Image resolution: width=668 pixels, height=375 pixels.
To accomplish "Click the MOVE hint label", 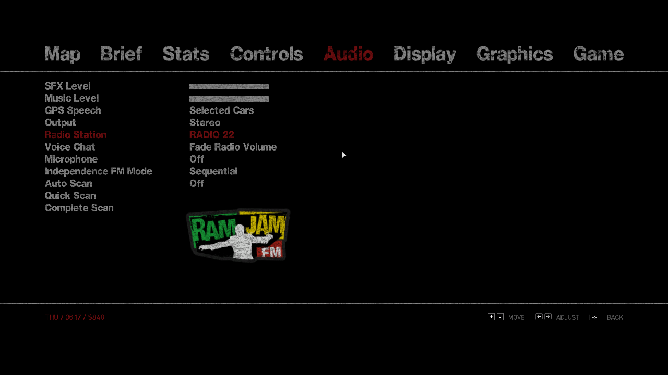I will coord(517,317).
